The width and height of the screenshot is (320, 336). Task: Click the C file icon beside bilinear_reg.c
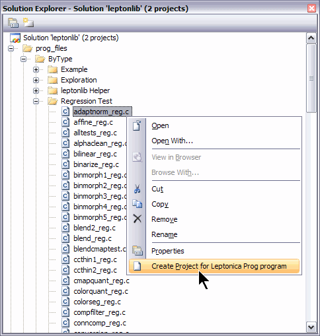(65, 154)
